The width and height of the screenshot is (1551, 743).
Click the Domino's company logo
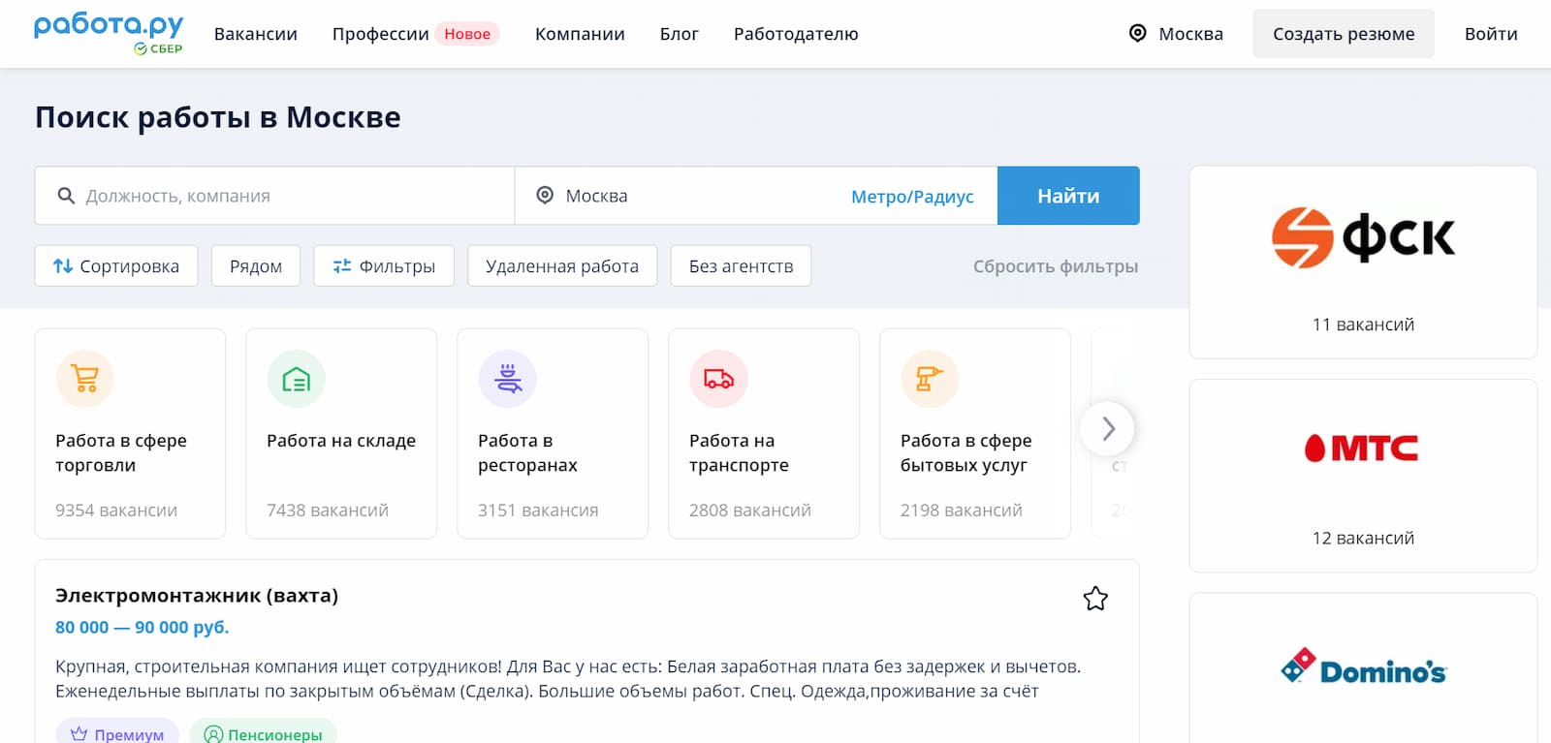pyautogui.click(x=1363, y=666)
